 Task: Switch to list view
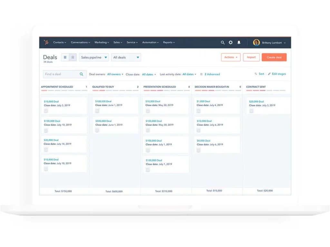64,57
